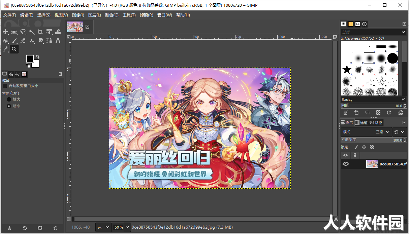Viewport: 409px width, 234px height.
Task: Select the Zoom magnifier tool
Action: (14, 49)
